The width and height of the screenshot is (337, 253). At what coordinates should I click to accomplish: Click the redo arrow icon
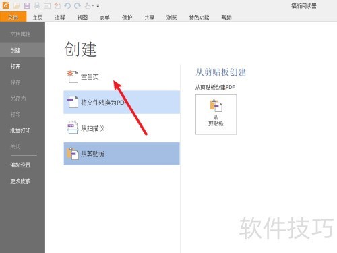(x=78, y=6)
